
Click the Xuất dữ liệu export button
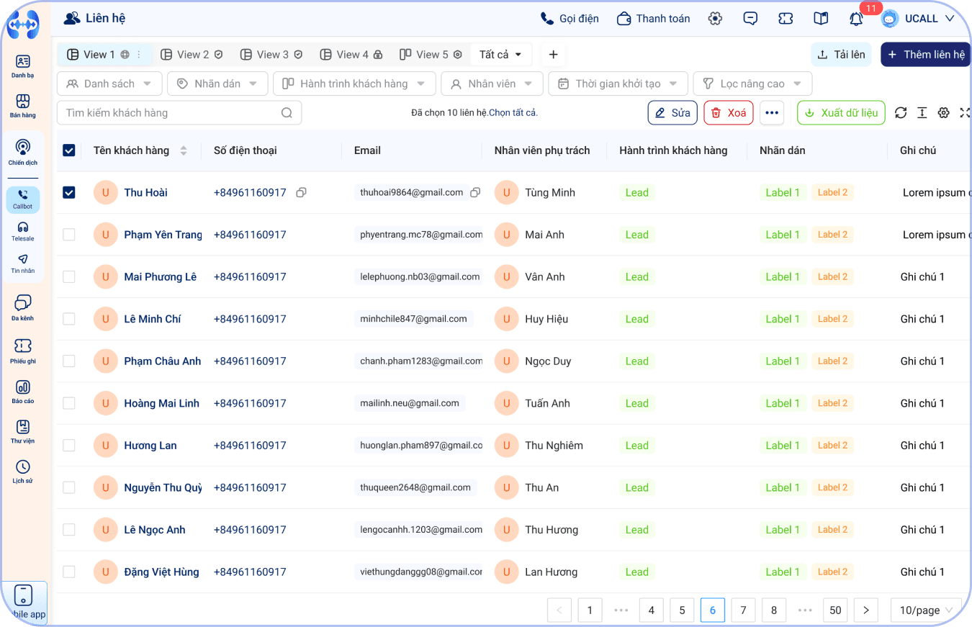point(841,112)
